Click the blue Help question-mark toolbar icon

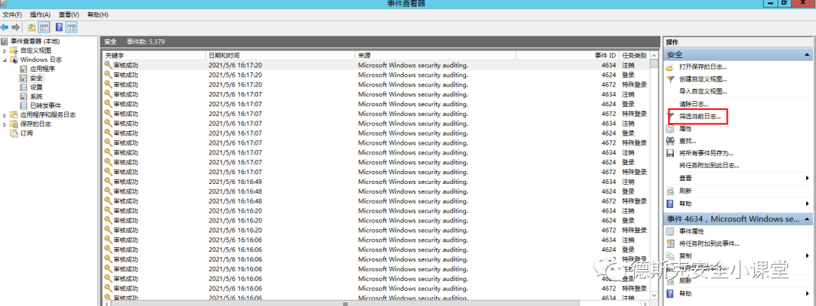point(60,27)
